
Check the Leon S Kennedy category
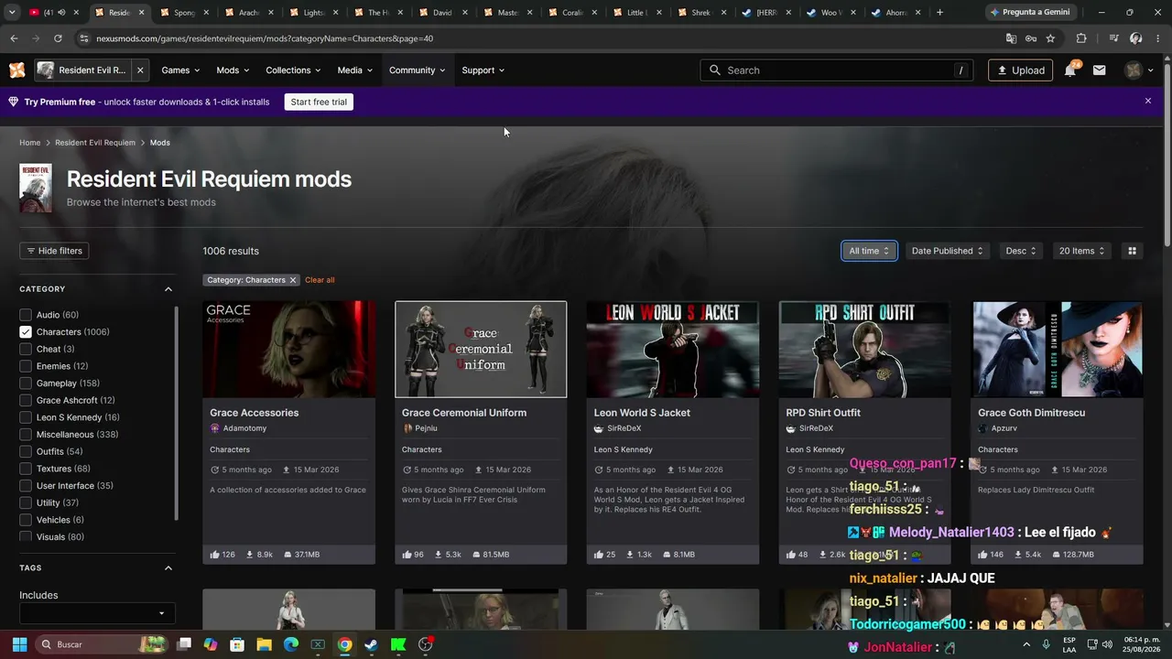click(26, 417)
